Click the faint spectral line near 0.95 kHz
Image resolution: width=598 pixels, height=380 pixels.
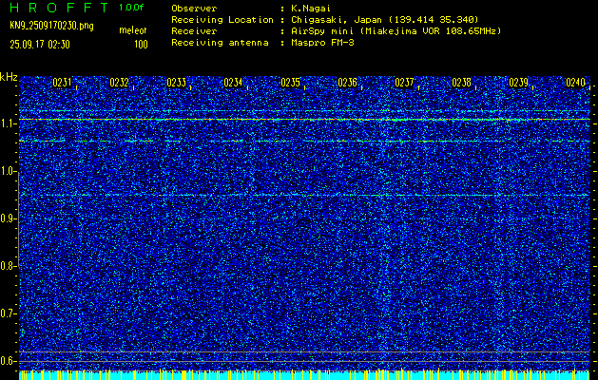tap(304, 195)
